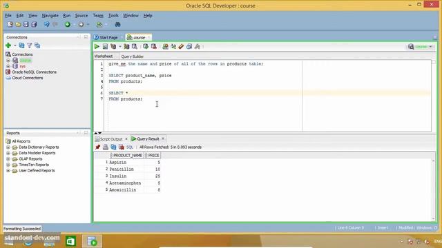442x248 pixels.
Task: Click the Filter funnel icon in Connections panel
Action: coord(29,45)
